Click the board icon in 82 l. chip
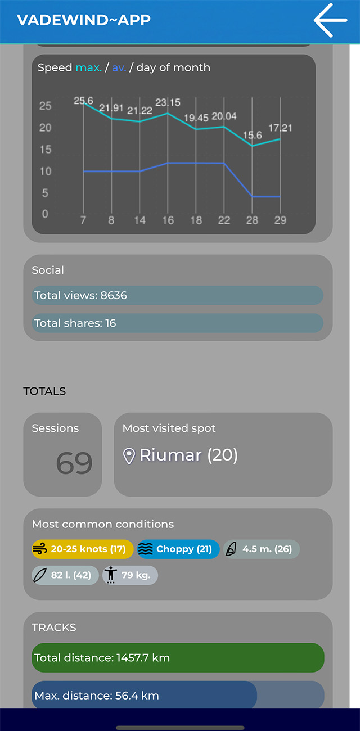 (40, 575)
